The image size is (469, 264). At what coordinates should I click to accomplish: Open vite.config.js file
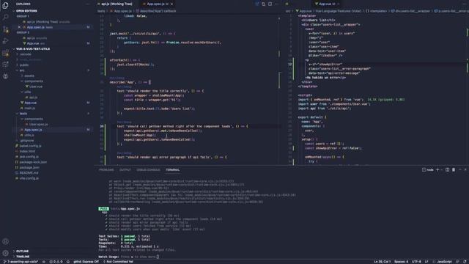29,178
